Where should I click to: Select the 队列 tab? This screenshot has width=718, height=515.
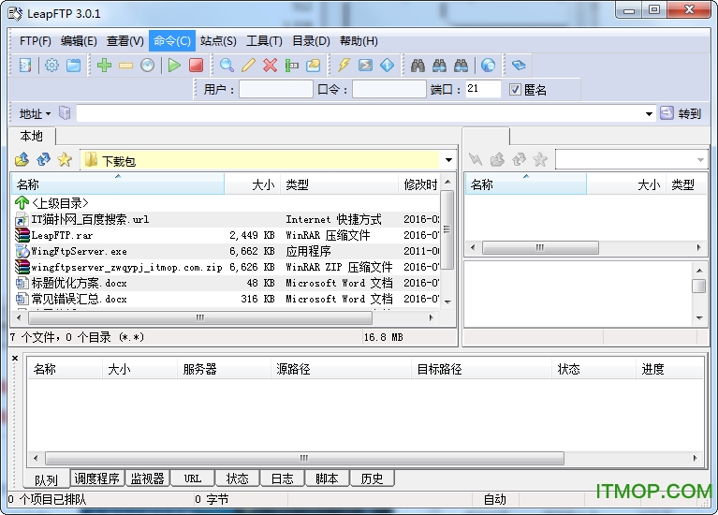coord(46,479)
